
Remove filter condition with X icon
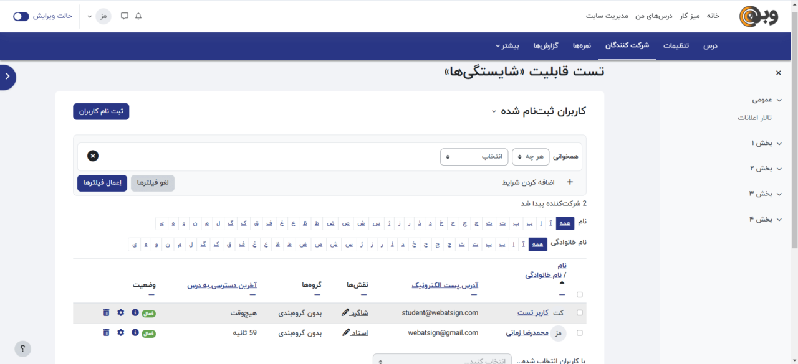pos(93,156)
